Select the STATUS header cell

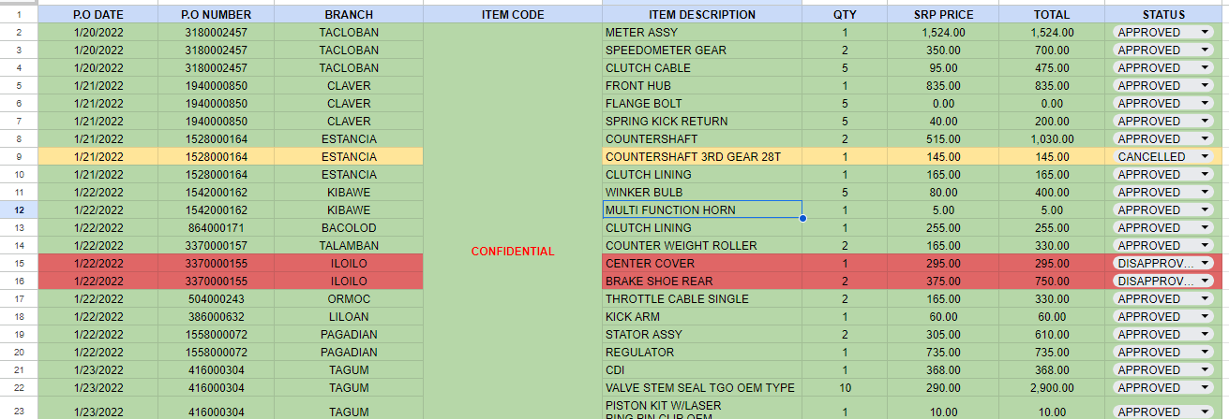coord(1163,15)
